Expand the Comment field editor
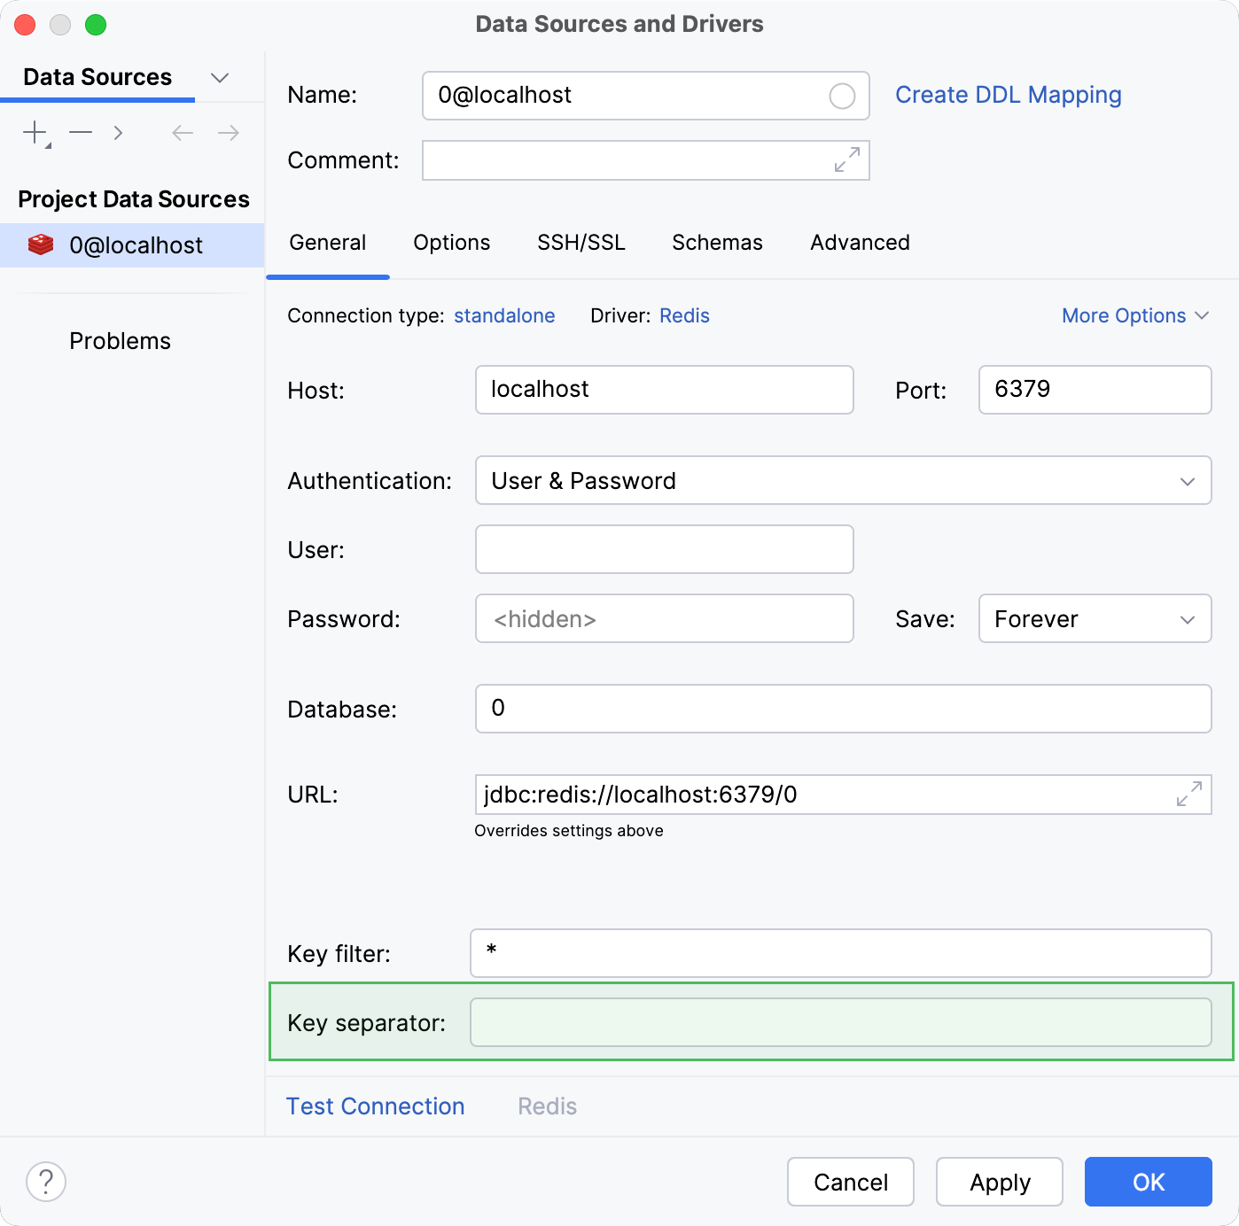 tap(847, 160)
